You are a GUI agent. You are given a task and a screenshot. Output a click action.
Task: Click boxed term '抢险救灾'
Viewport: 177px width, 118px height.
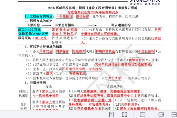79,51
